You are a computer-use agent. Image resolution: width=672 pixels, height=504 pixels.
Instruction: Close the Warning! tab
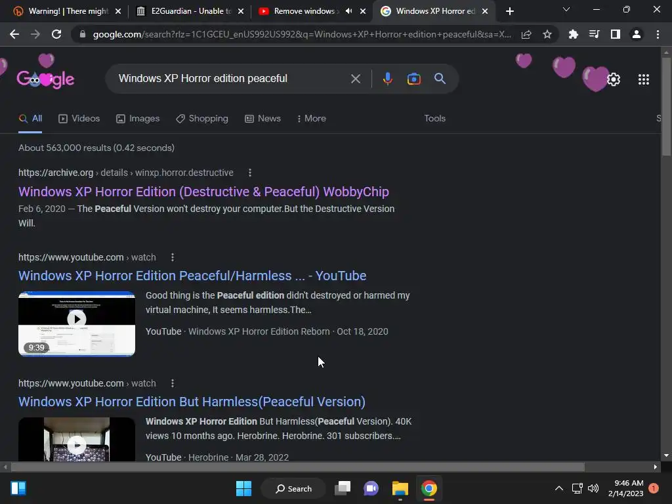pyautogui.click(x=118, y=11)
